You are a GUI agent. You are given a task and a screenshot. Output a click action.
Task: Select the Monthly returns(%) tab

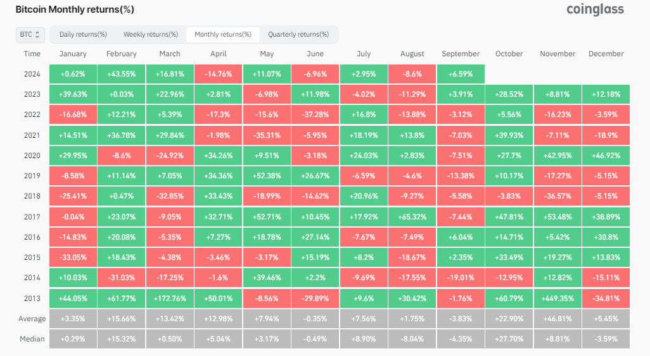click(x=223, y=34)
